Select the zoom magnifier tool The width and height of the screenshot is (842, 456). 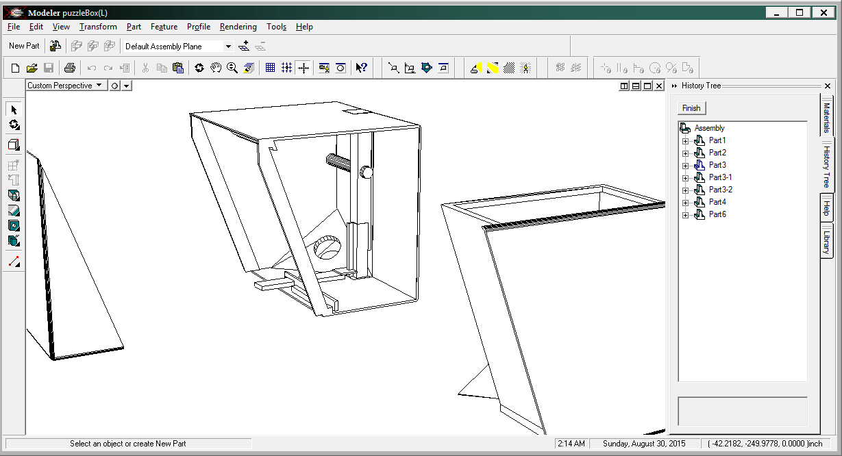(232, 68)
